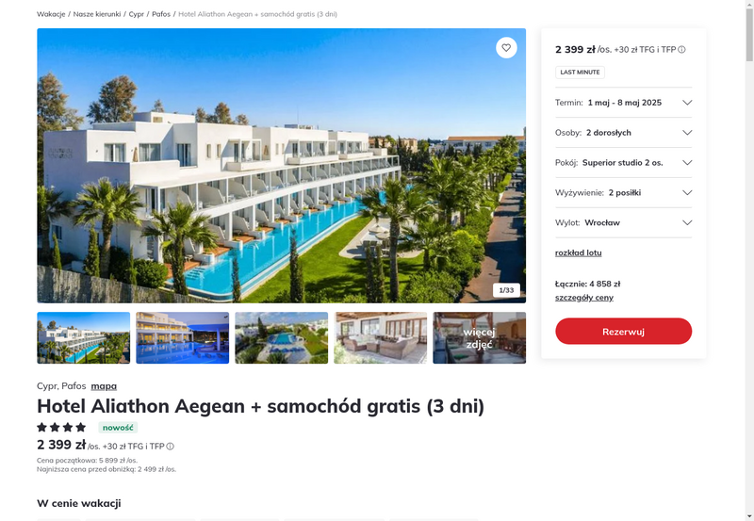Open szczegóły ceny price details link

583,298
